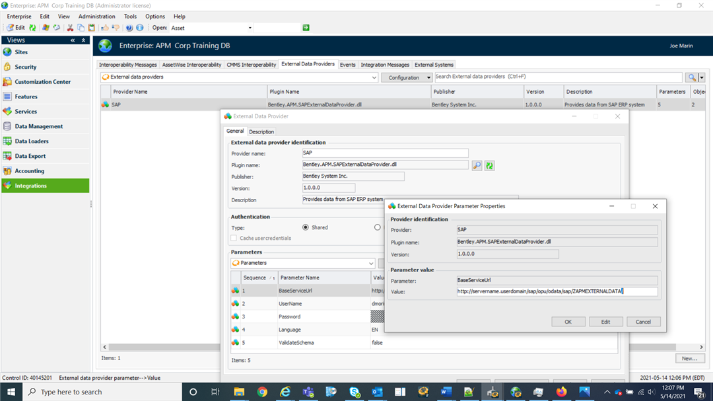
Task: Sort by Sequence column header
Action: [x=259, y=277]
